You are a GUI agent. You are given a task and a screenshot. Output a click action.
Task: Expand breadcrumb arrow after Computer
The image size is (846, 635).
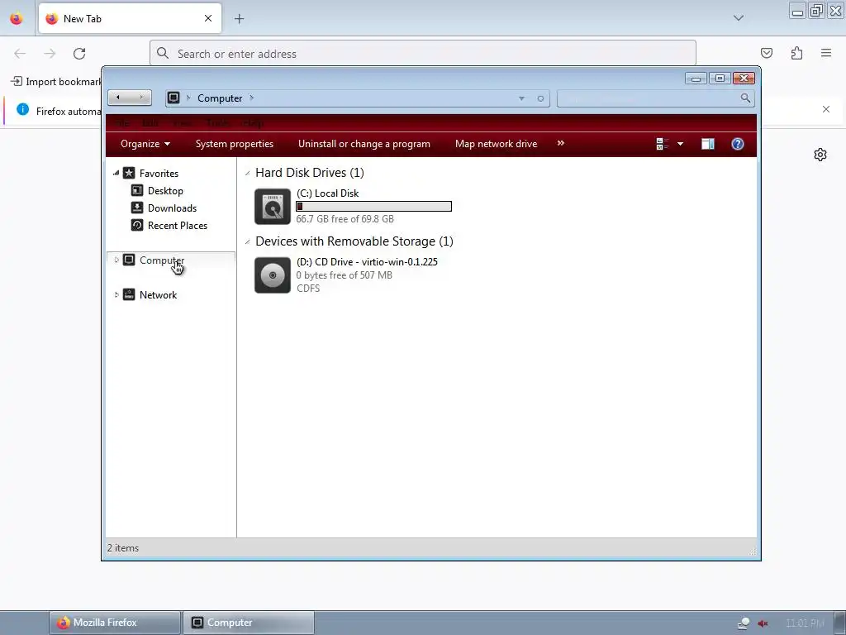point(251,98)
